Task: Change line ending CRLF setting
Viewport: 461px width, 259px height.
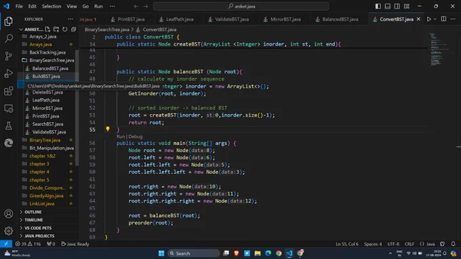Action: click(409, 244)
